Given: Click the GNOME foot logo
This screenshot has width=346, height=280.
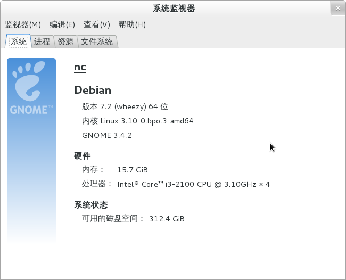Looking at the screenshot, I should pyautogui.click(x=29, y=81).
